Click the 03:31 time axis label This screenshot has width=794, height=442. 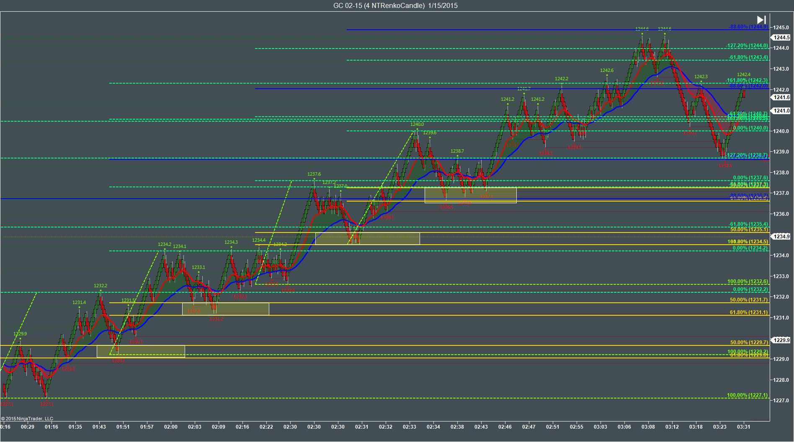pos(744,427)
